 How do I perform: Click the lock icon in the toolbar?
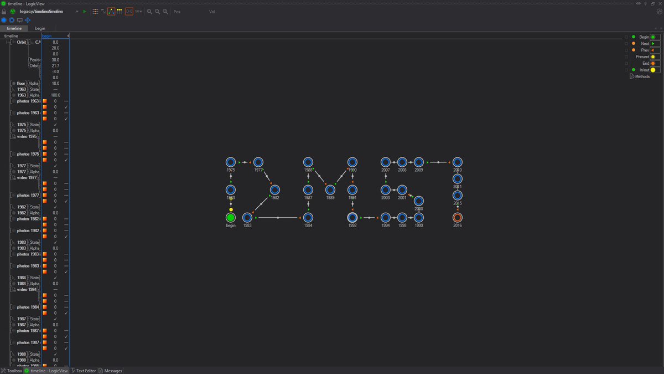pyautogui.click(x=4, y=11)
